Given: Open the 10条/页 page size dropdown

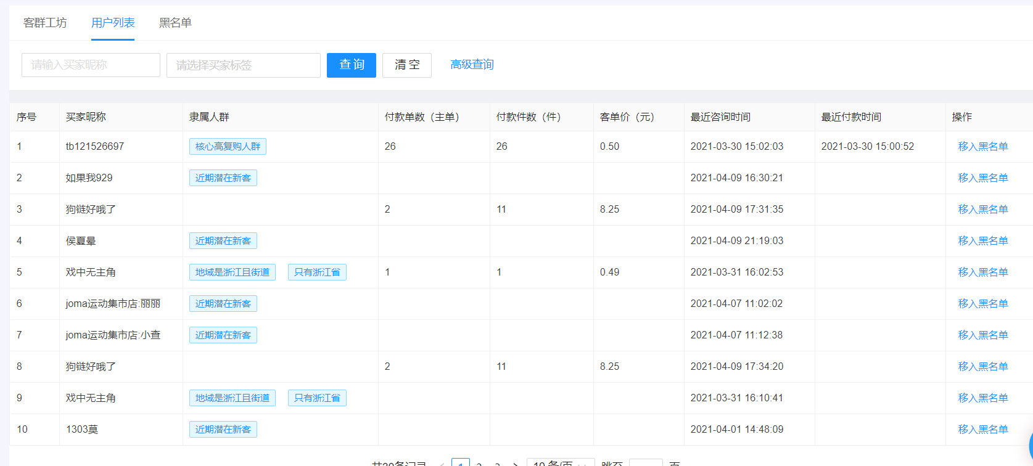Looking at the screenshot, I should [561, 462].
